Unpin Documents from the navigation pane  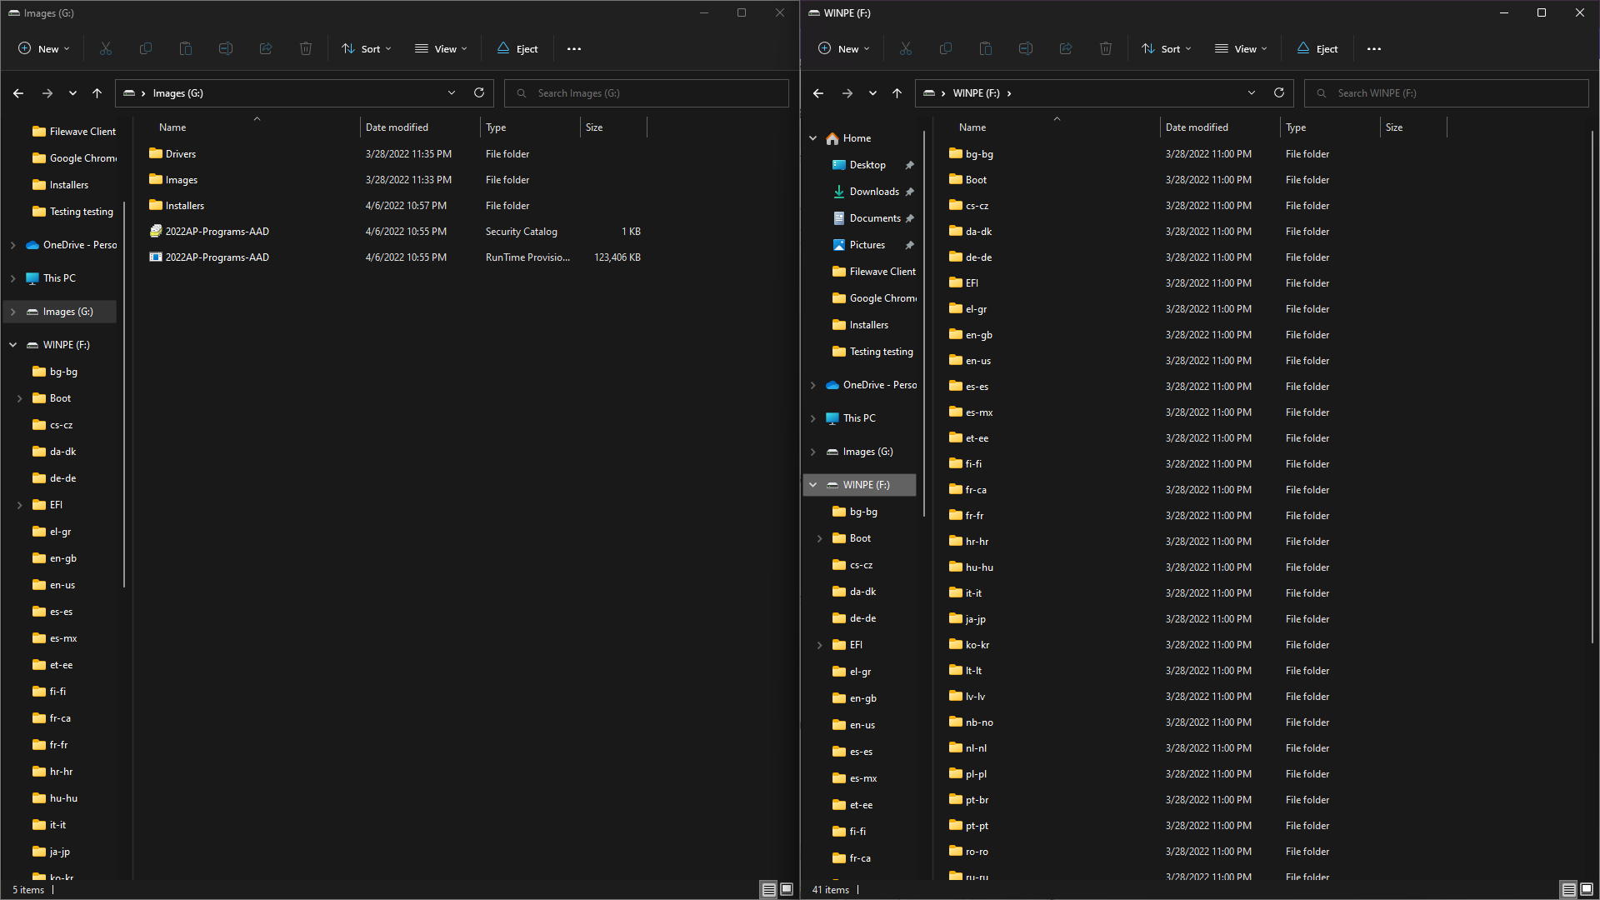pyautogui.click(x=911, y=217)
